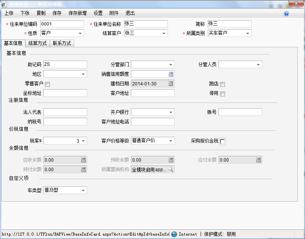
Task: Click the 坐标地址 input field
Action: click(65, 93)
